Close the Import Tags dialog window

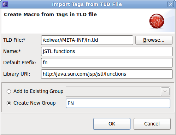(171, 4)
